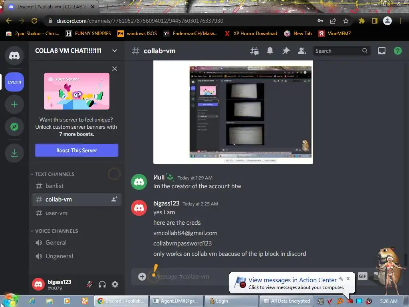Image resolution: width=409 pixels, height=307 pixels.
Task: Click bigass123 username in chat message
Action: pyautogui.click(x=167, y=203)
